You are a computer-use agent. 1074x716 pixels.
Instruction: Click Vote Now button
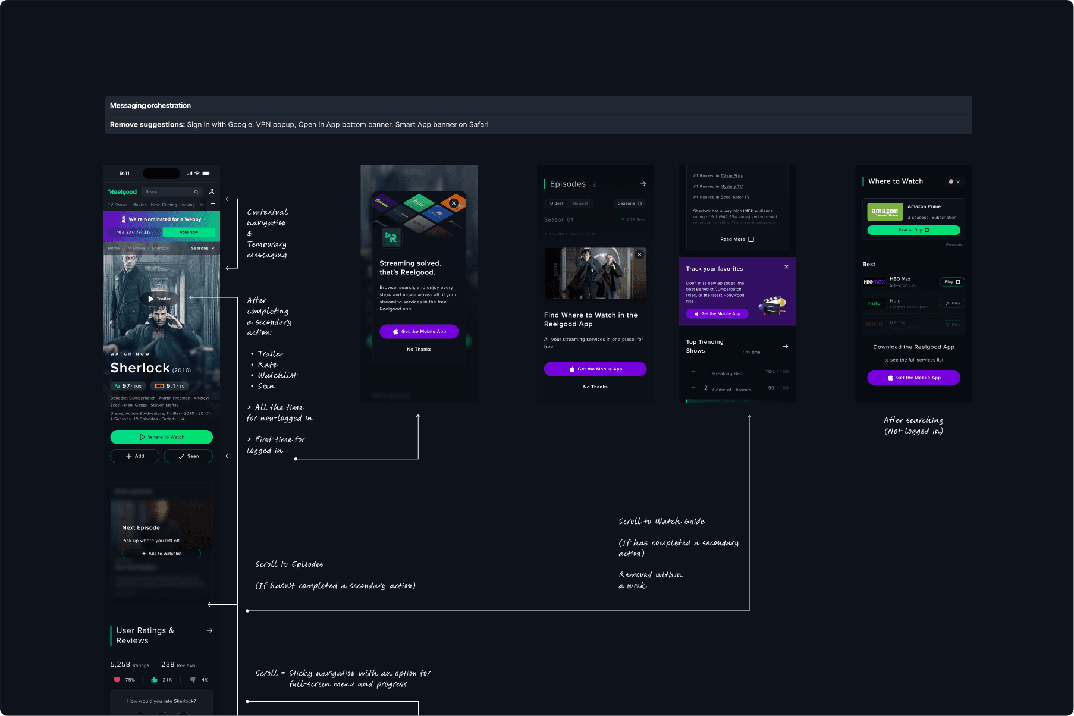pos(189,232)
